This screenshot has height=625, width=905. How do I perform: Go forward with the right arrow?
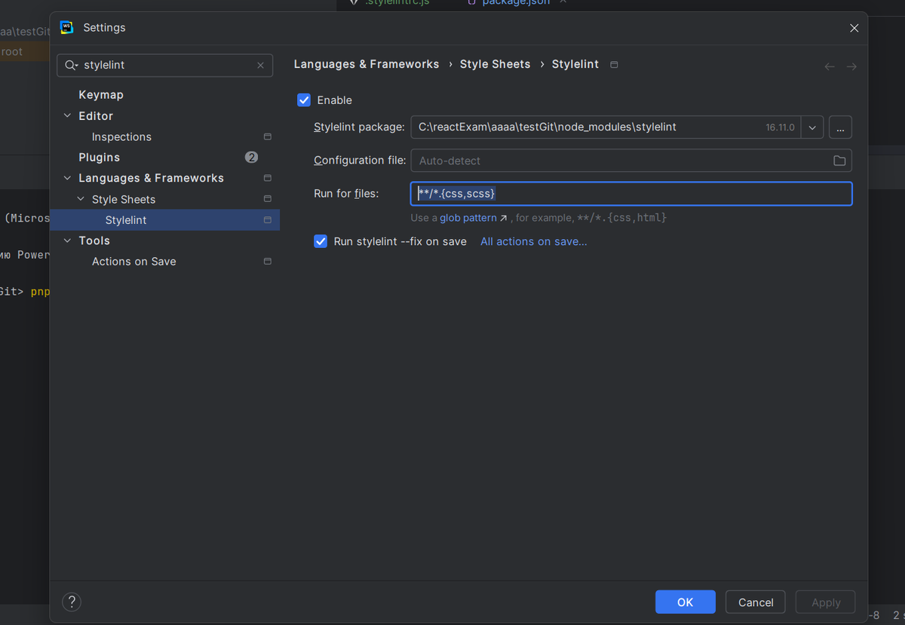click(x=851, y=66)
